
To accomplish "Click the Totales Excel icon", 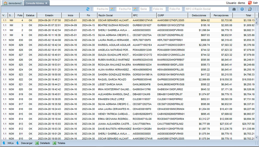I will pyautogui.click(x=54, y=143).
